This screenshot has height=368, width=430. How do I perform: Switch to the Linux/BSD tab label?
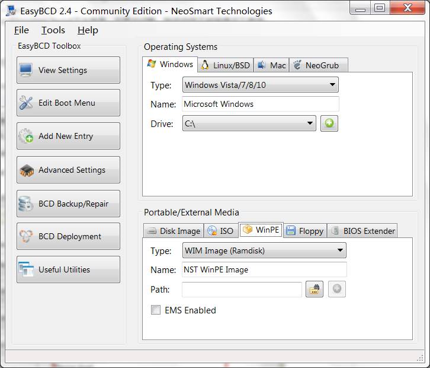(x=232, y=65)
